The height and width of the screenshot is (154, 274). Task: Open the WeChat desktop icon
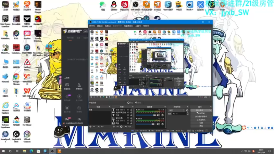tap(103, 6)
